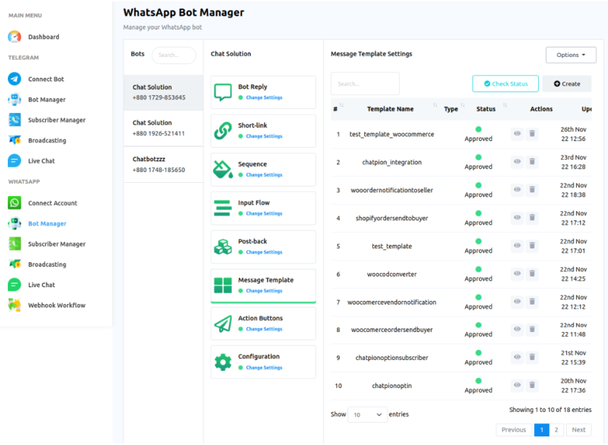Viewport: 608px width, 445px height.
Task: Click Telegram Broadcasting megaphone icon
Action: pos(14,140)
